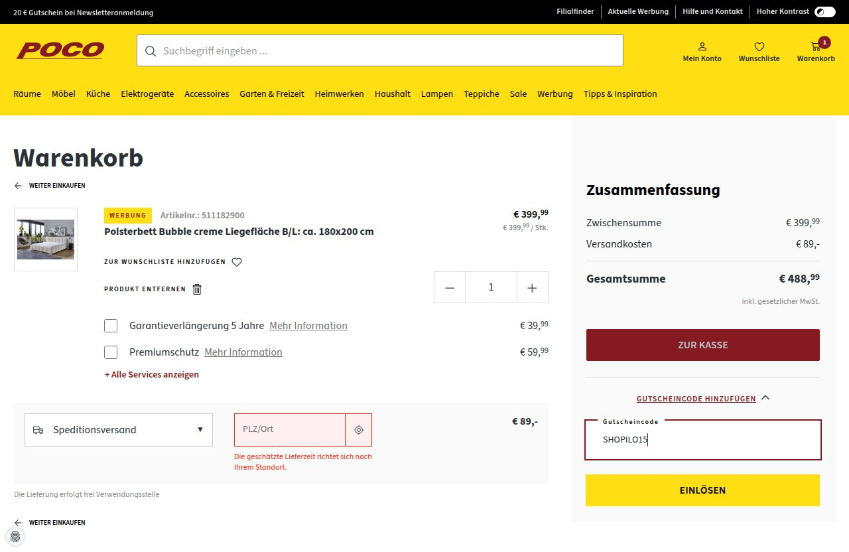Click the PLZ/Ort input field
Image resolution: width=849 pixels, height=552 pixels.
[x=290, y=430]
